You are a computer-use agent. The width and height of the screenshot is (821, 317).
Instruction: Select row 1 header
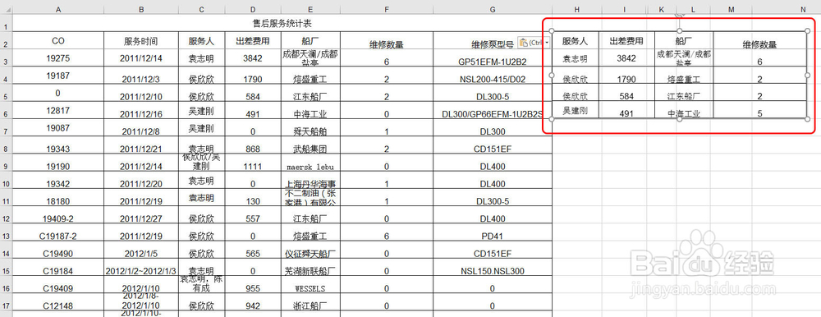7,23
